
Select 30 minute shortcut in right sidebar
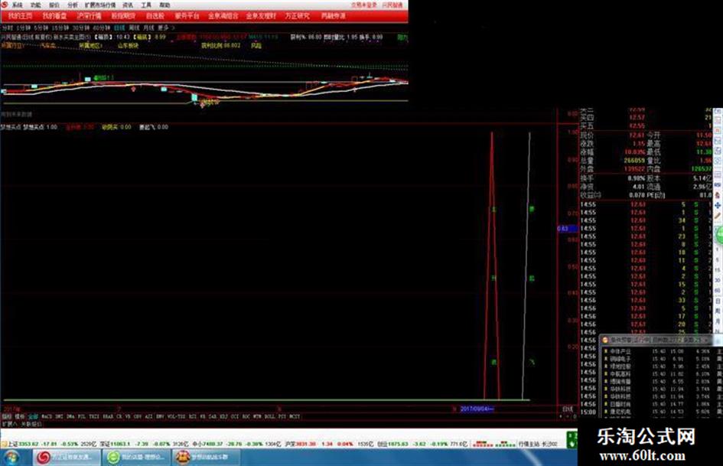(x=718, y=280)
